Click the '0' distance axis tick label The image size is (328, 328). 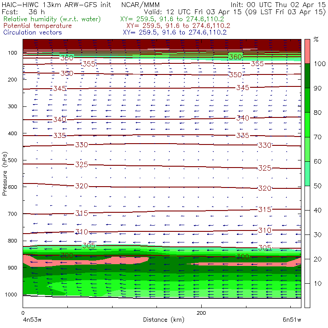pyautogui.click(x=23, y=313)
